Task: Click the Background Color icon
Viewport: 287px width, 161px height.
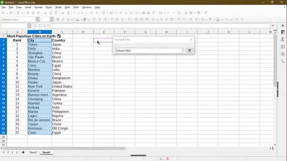Action: 85,19
